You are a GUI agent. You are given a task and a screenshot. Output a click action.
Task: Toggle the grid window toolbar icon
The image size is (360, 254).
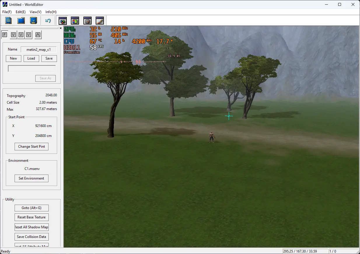(x=88, y=20)
